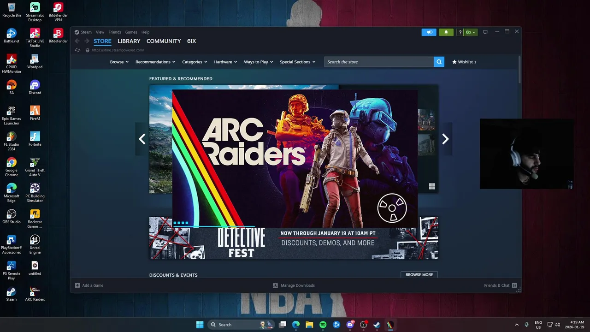Open FL Studio 2024 desktop icon

coord(12,141)
